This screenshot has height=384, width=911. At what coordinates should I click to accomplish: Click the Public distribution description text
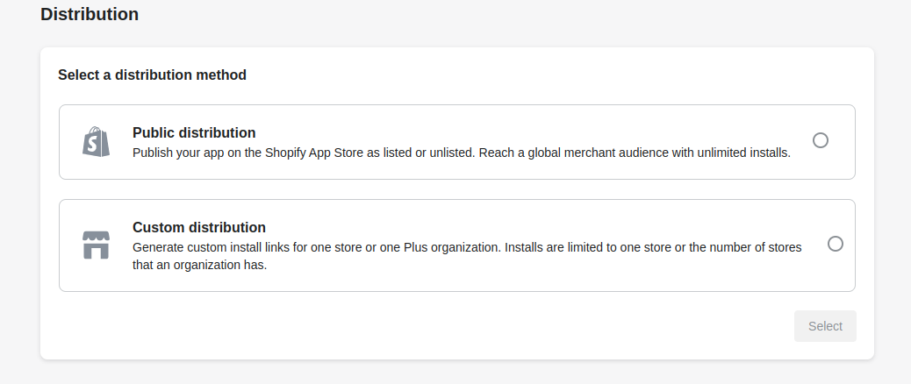click(x=462, y=153)
